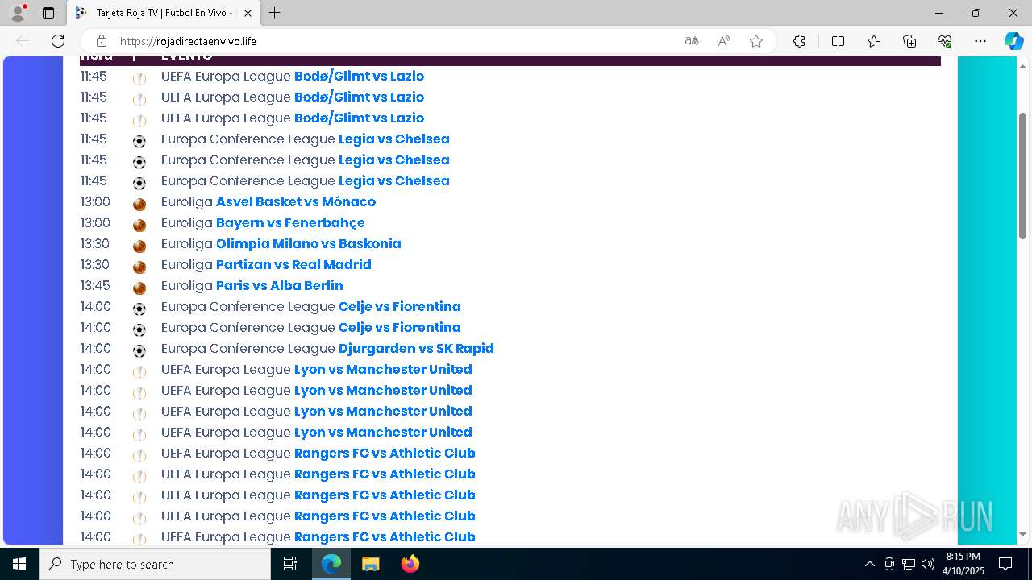Open the Collections icon
The image size is (1032, 580).
point(909,41)
